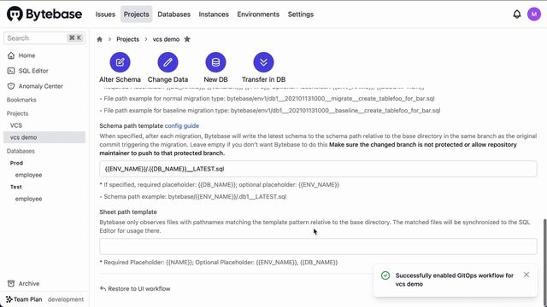Click the development label in footer
The height and width of the screenshot is (307, 547).
[x=66, y=299]
